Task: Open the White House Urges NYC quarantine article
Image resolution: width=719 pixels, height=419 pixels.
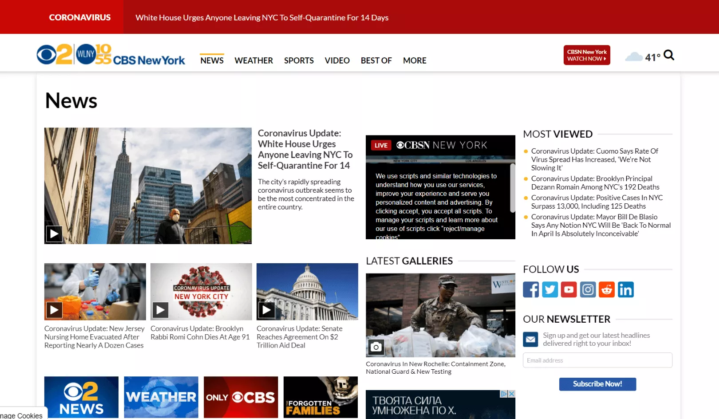Action: [x=305, y=149]
